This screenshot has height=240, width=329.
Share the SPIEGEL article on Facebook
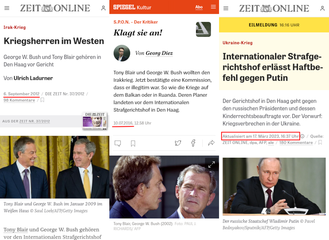point(193,143)
